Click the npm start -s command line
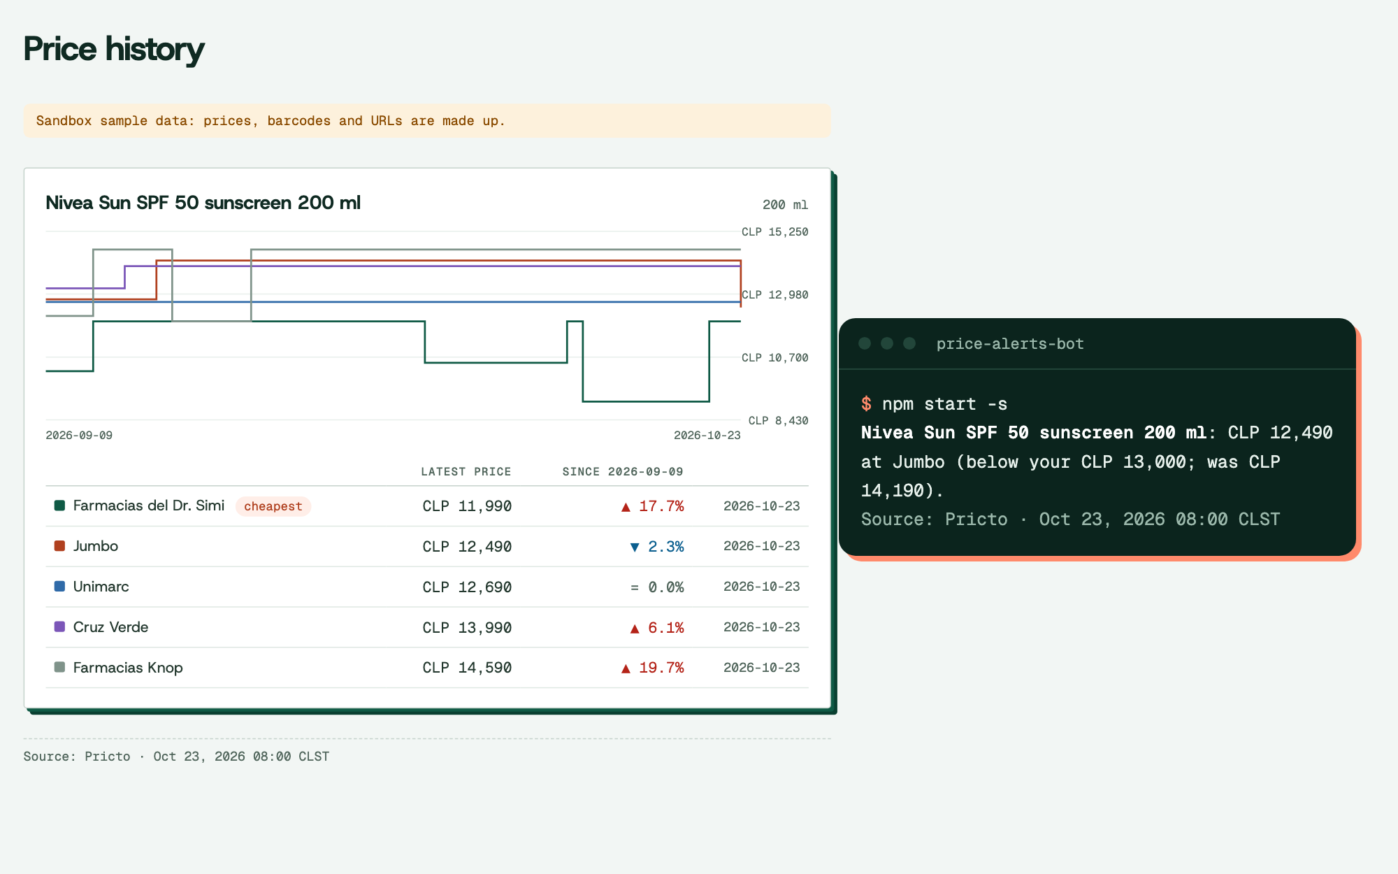 tap(935, 404)
